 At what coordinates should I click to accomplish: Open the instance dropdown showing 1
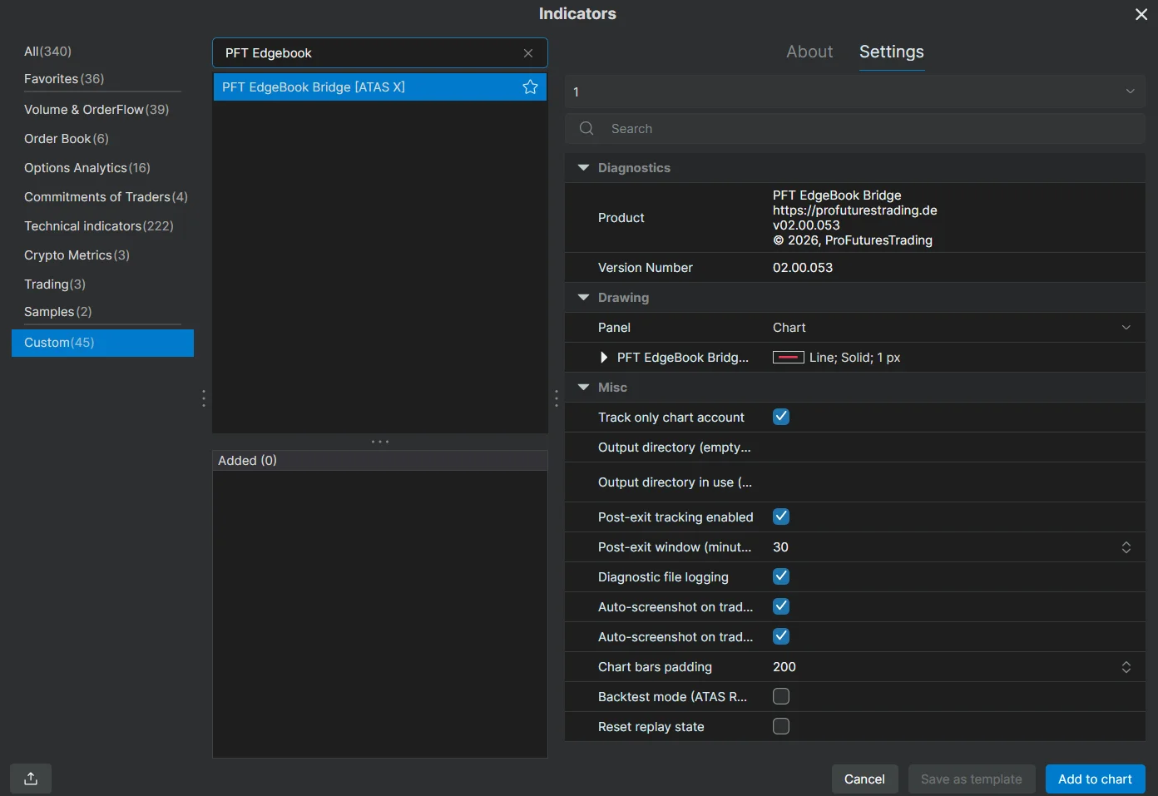855,91
